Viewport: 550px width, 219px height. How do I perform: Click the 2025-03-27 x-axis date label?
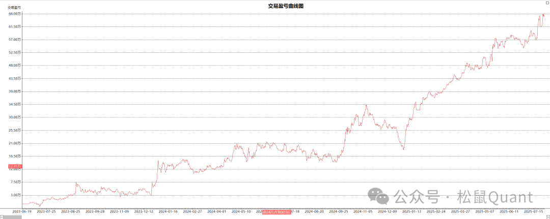pyautogui.click(x=461, y=211)
